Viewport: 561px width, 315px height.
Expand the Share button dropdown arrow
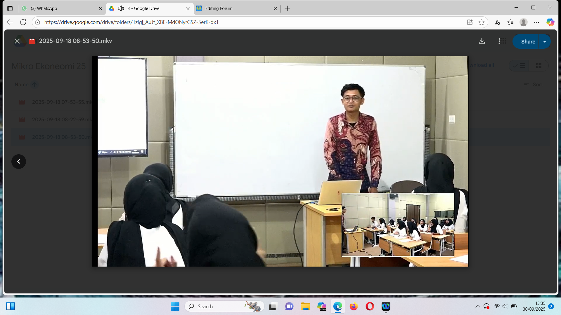pos(545,42)
